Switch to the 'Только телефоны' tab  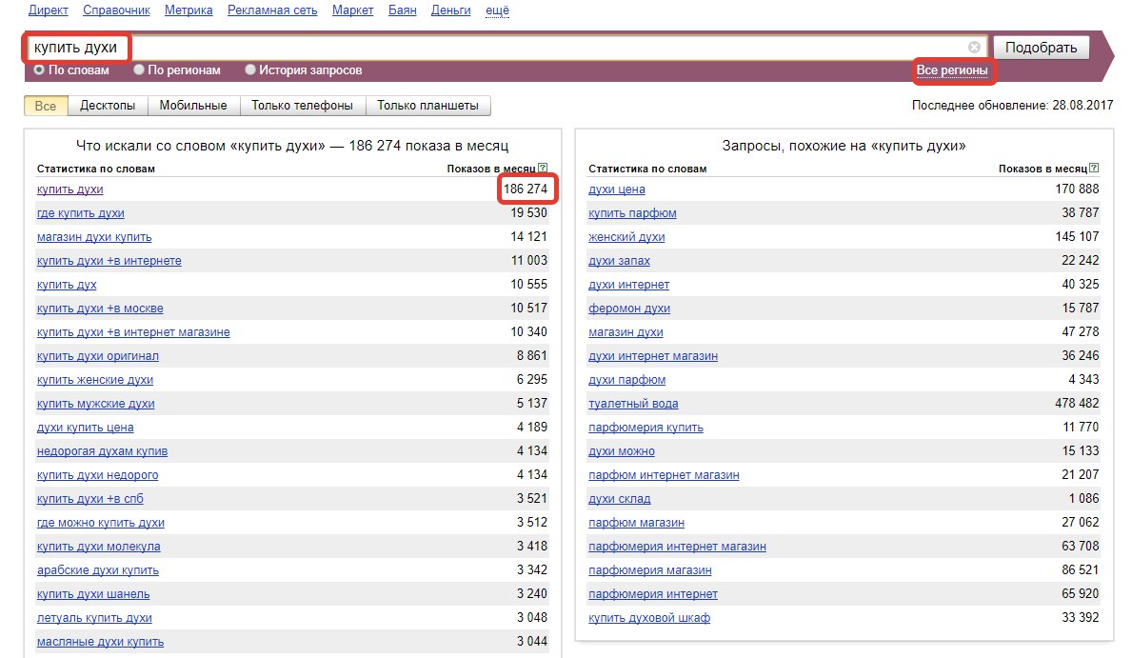click(302, 106)
